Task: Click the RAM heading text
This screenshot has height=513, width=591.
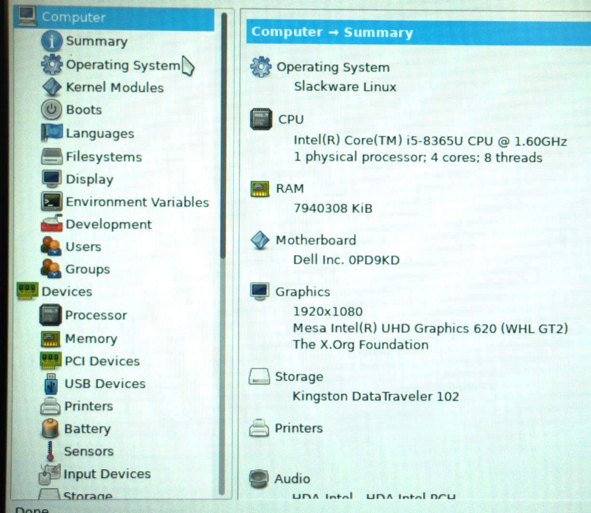Action: pyautogui.click(x=290, y=189)
